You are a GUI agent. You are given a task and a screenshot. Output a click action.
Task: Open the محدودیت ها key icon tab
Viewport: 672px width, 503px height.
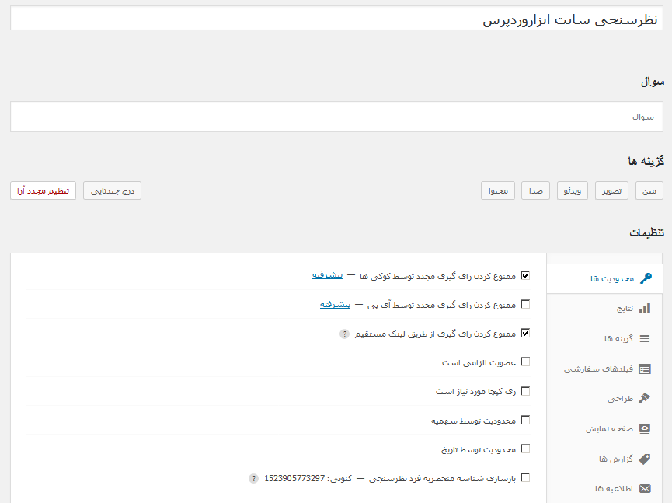point(646,278)
